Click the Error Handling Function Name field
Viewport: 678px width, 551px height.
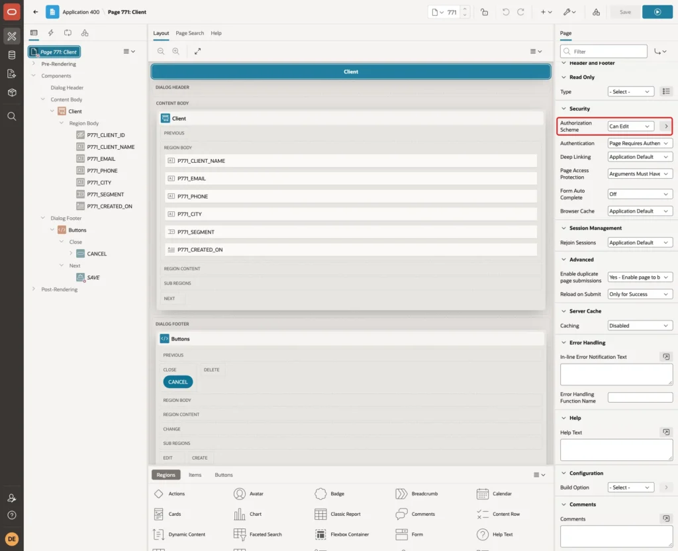click(640, 397)
